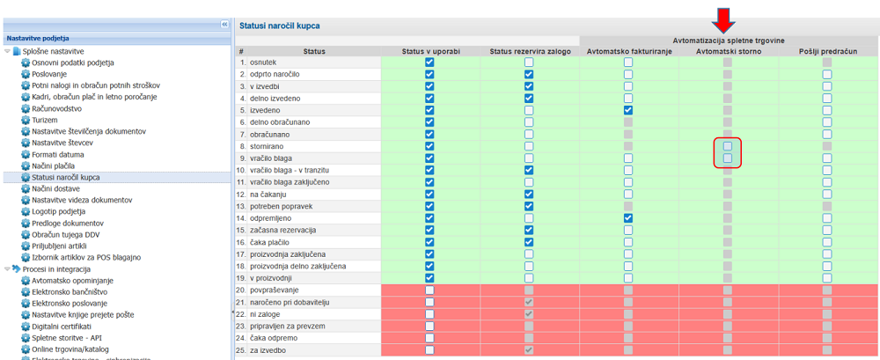The width and height of the screenshot is (880, 360).
Task: Disable Avtomatsko fakturiranje for izvedeno
Action: click(x=628, y=111)
